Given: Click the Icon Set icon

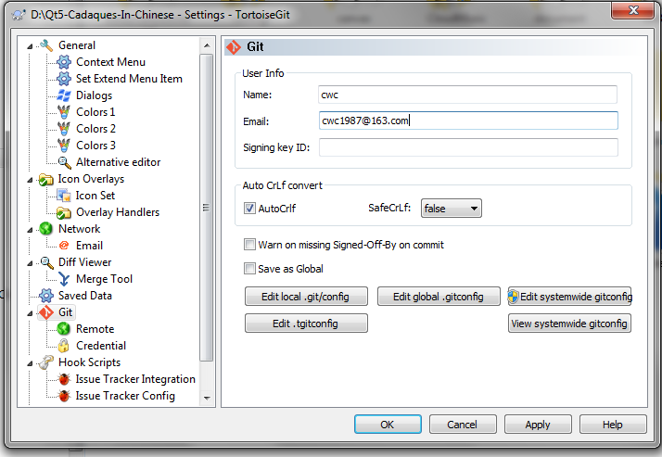Looking at the screenshot, I should pos(64,196).
